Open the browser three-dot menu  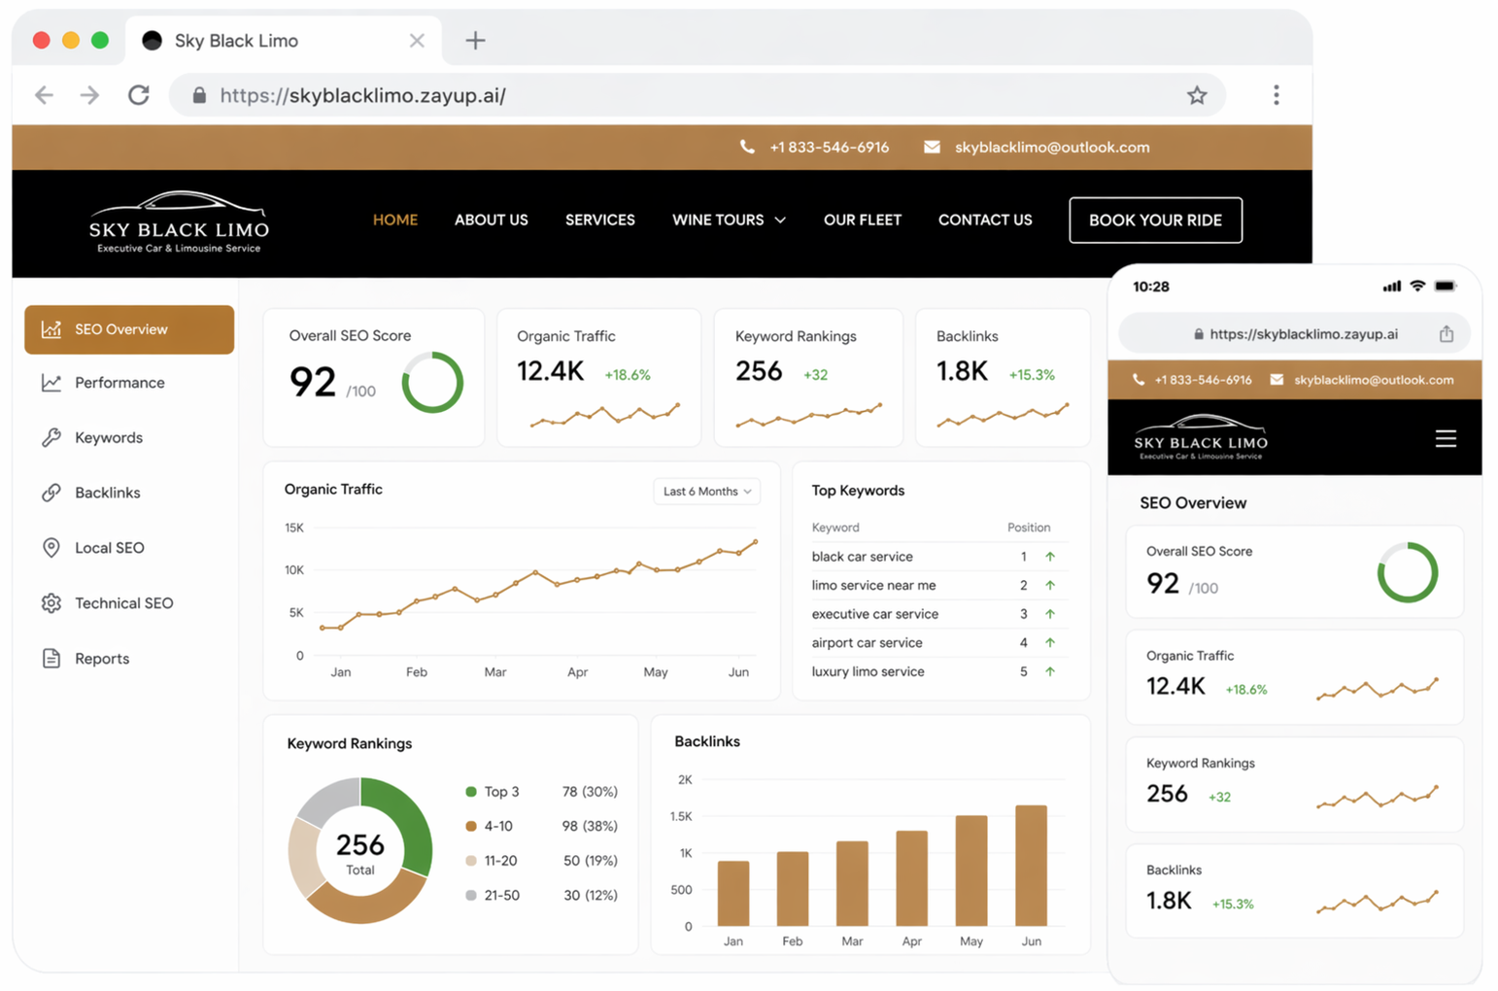click(1276, 95)
